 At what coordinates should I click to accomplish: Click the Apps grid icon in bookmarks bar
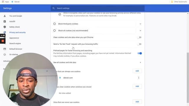tap(3, 2)
